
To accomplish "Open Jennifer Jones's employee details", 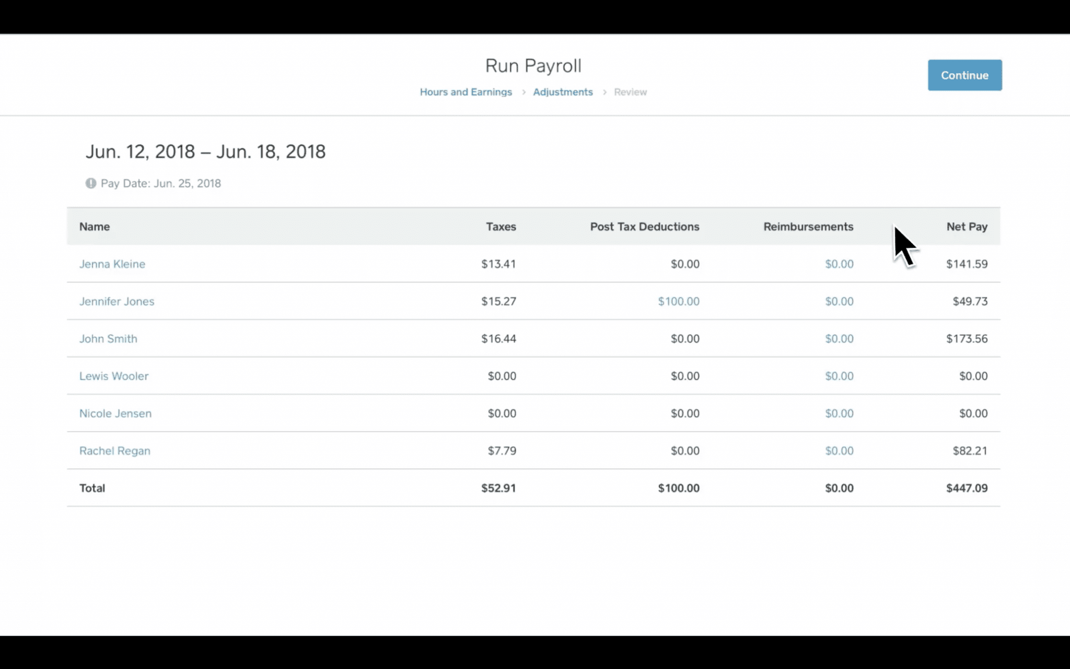I will pyautogui.click(x=117, y=302).
